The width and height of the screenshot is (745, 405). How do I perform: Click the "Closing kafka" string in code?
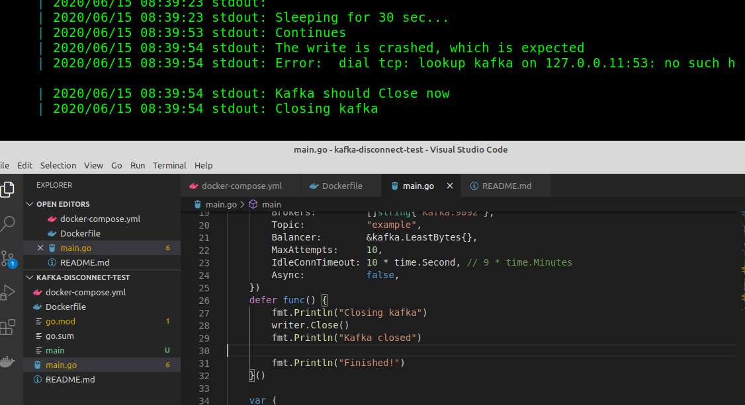(x=380, y=313)
